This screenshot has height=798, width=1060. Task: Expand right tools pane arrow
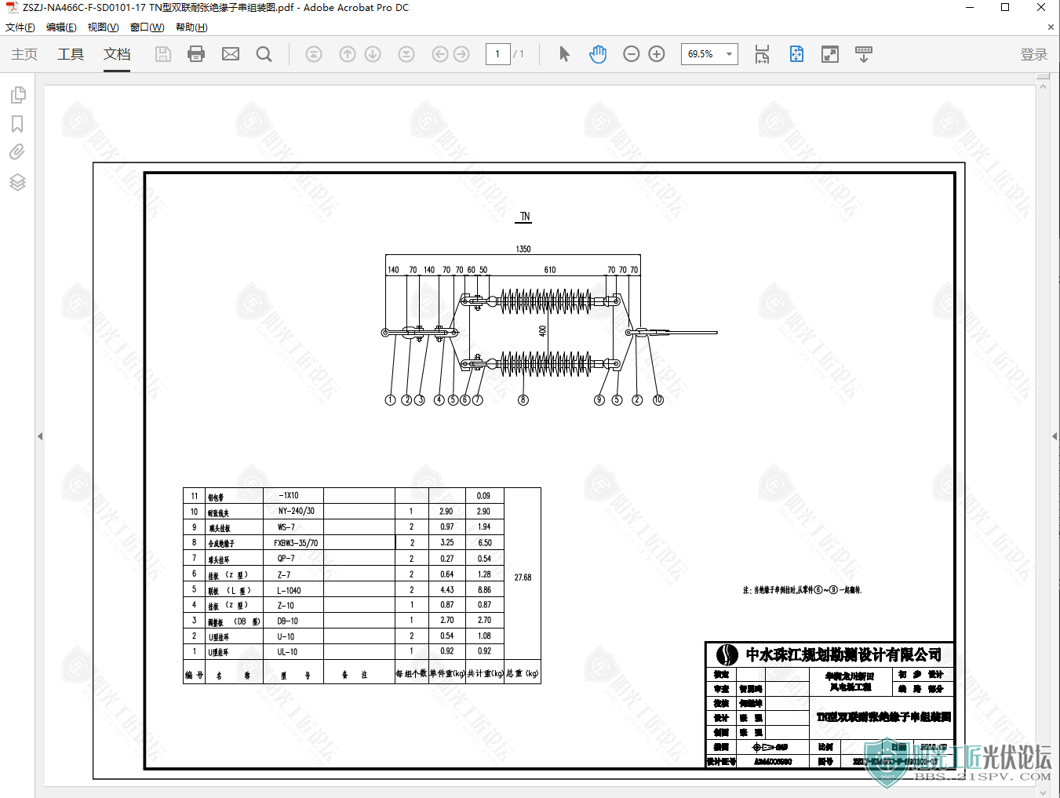[1055, 436]
